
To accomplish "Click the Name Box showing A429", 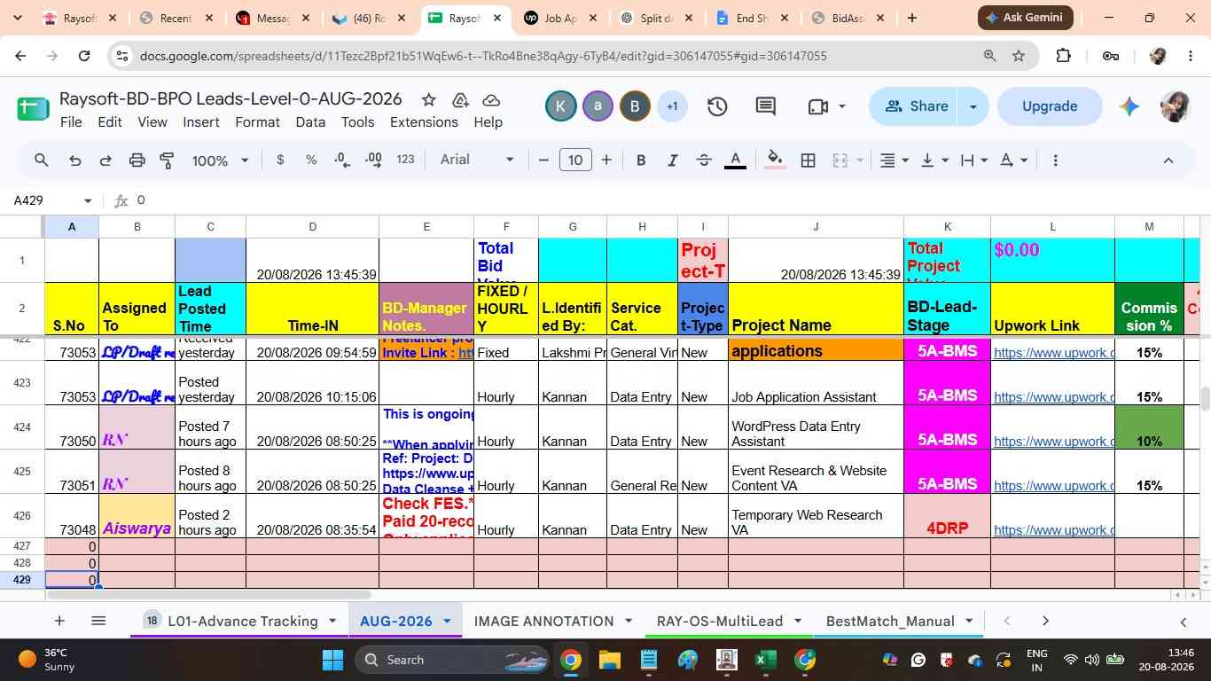I will pyautogui.click(x=51, y=200).
